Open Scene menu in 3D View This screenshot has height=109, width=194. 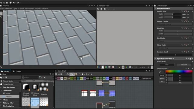point(2,8)
